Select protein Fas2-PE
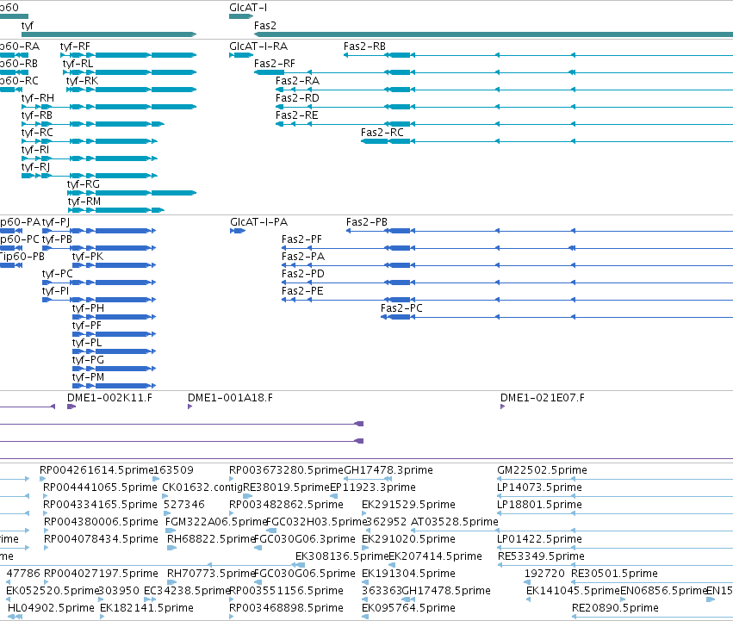Image resolution: width=733 pixels, height=621 pixels. (507, 300)
